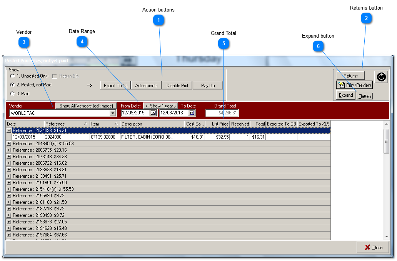This screenshot has height=261, width=397.
Task: Click the Flatten button
Action: (x=364, y=96)
